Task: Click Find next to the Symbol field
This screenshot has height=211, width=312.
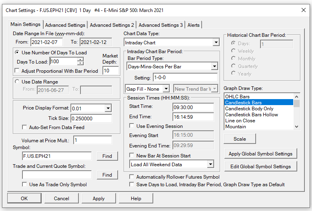Action: [x=107, y=156]
